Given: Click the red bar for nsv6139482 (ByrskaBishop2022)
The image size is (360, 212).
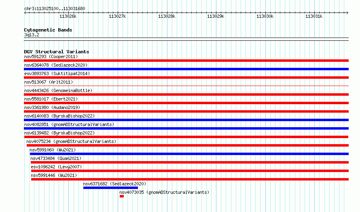Looking at the screenshot, I should click(x=186, y=137).
